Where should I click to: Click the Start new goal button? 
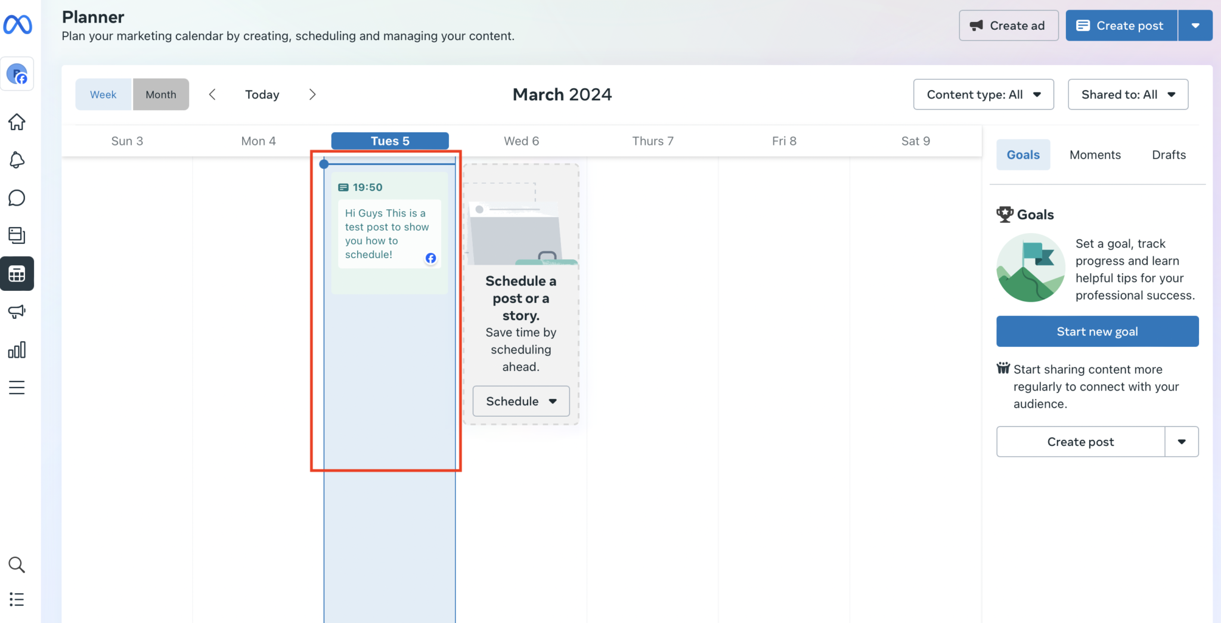(x=1097, y=331)
